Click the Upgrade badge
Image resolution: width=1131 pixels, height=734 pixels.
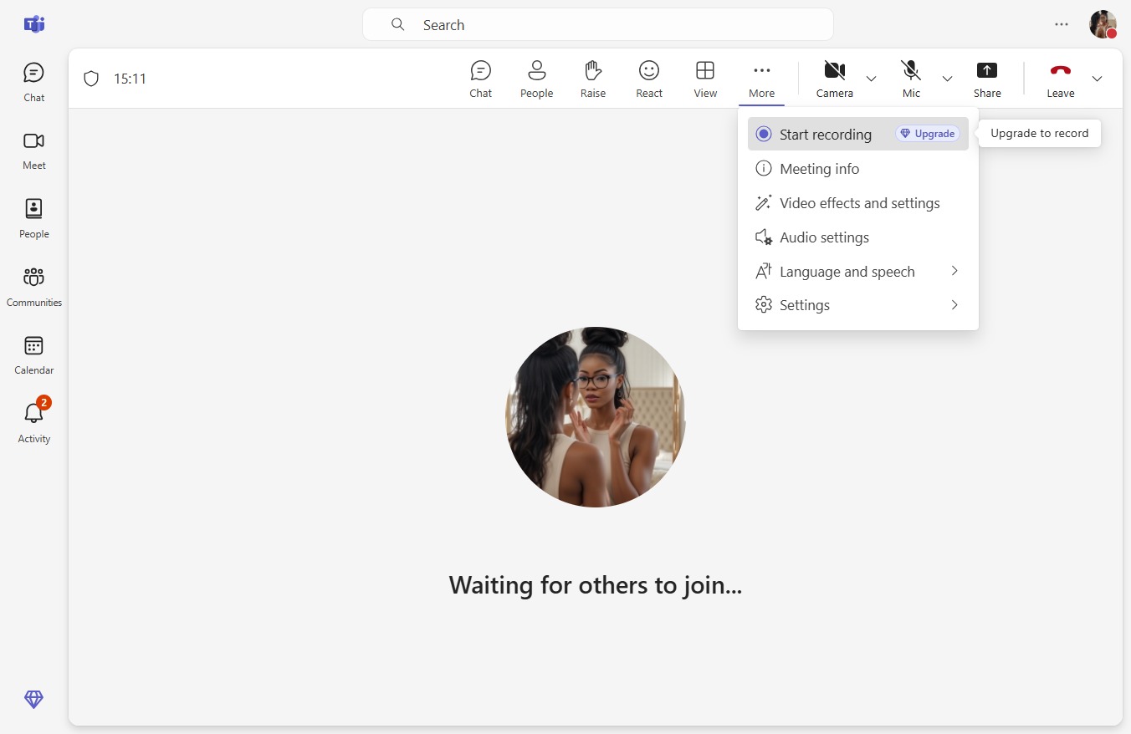coord(927,134)
